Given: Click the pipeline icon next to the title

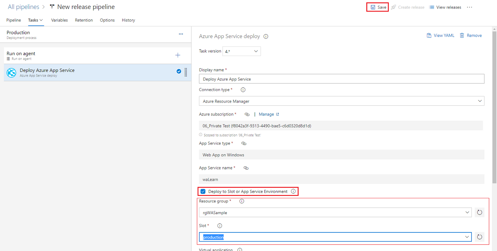Looking at the screenshot, I should [52, 7].
